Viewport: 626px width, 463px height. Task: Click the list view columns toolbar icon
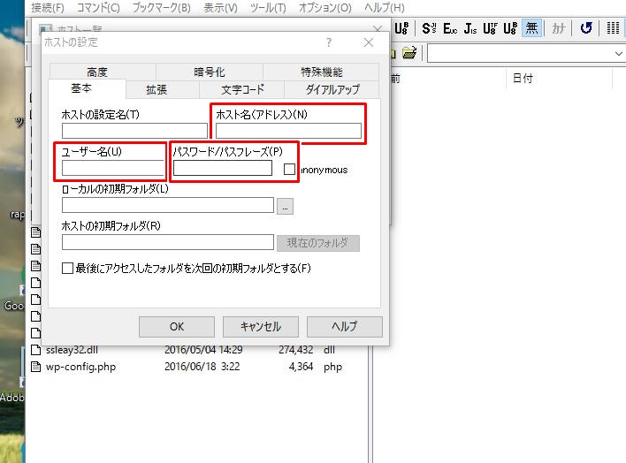pyautogui.click(x=613, y=28)
